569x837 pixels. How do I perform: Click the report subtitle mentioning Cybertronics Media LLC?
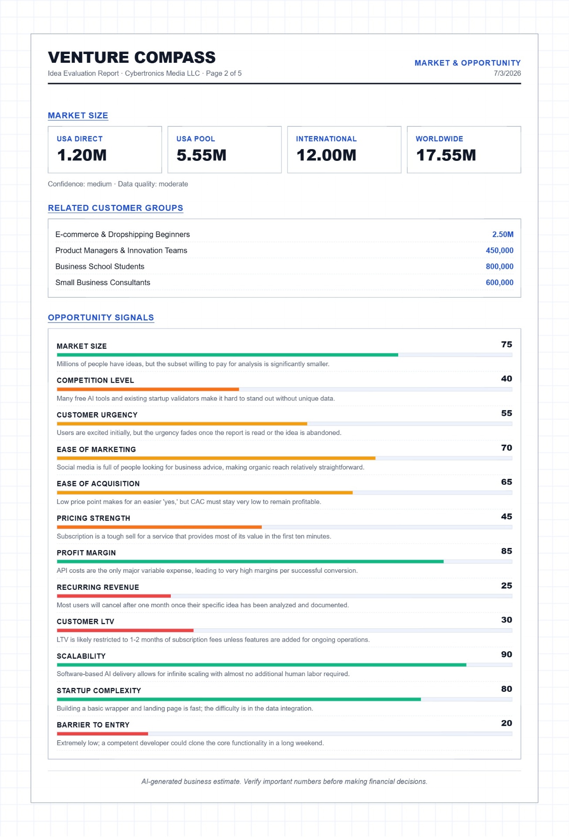coord(145,73)
